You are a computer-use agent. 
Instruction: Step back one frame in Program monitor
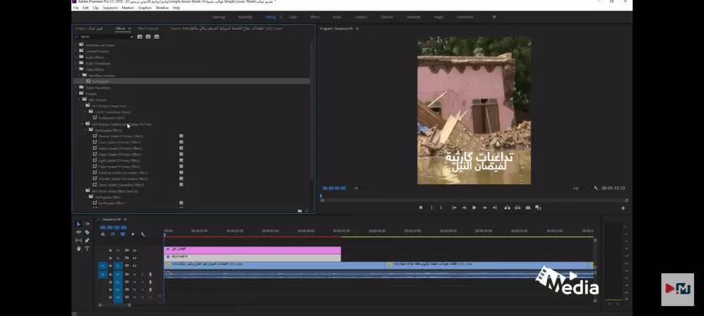tap(464, 208)
